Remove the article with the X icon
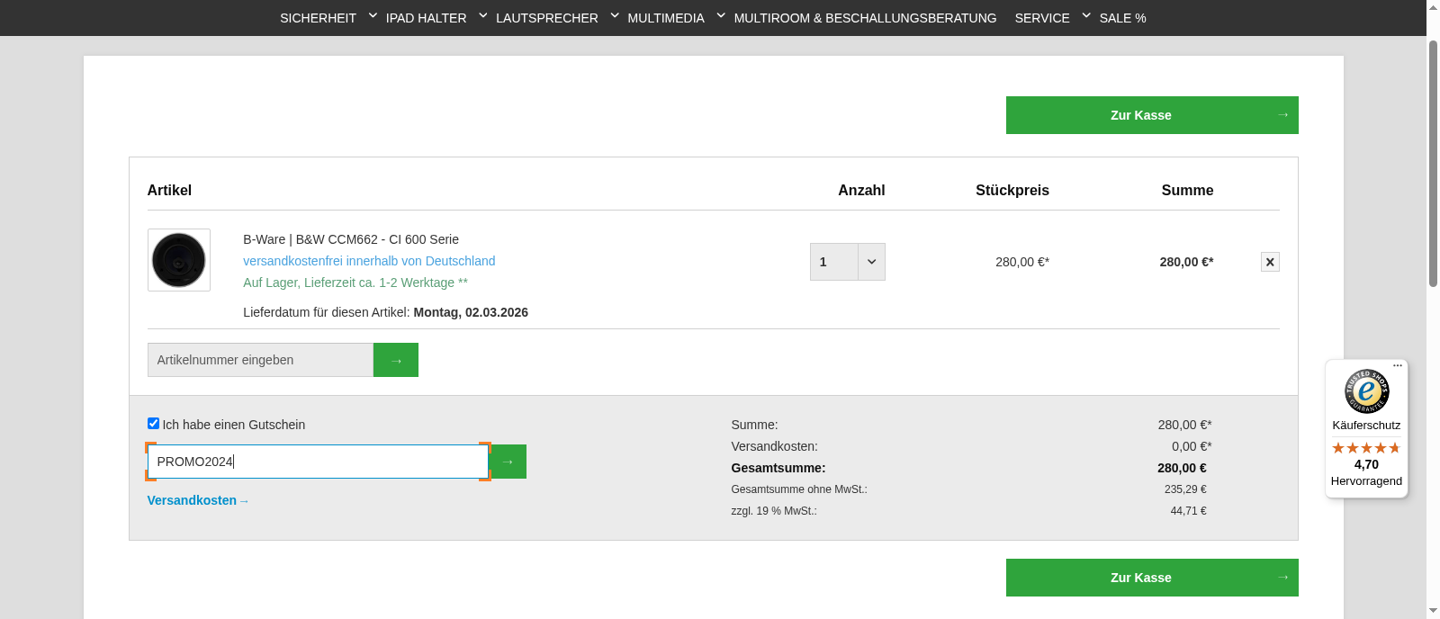 [x=1270, y=262]
